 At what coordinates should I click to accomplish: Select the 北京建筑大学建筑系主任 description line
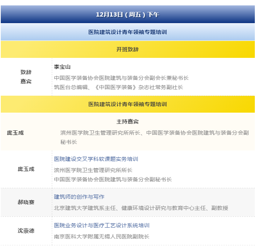(x=141, y=208)
